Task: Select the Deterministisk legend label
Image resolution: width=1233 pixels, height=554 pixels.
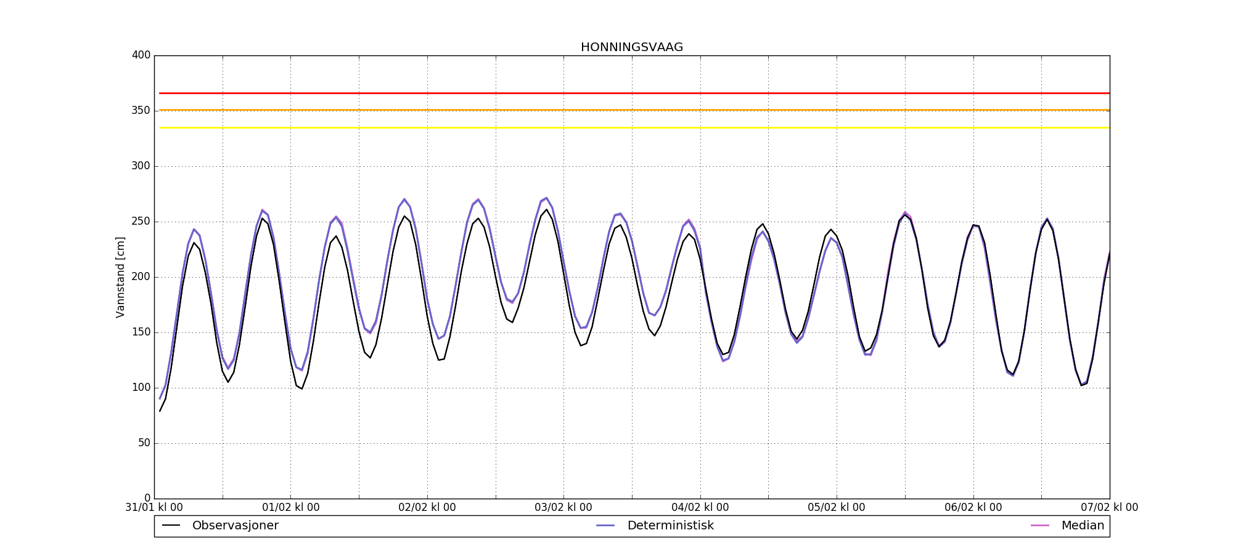Action: (670, 526)
